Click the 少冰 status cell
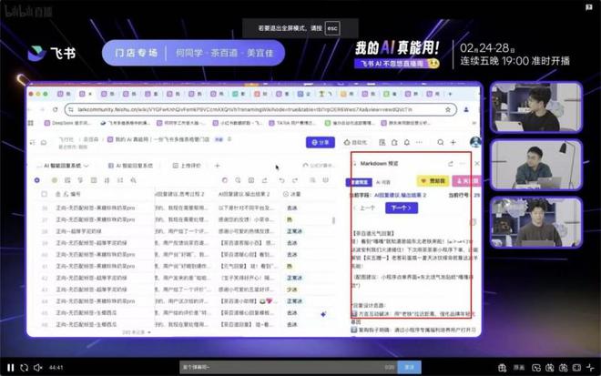This screenshot has width=601, height=376. (292, 290)
